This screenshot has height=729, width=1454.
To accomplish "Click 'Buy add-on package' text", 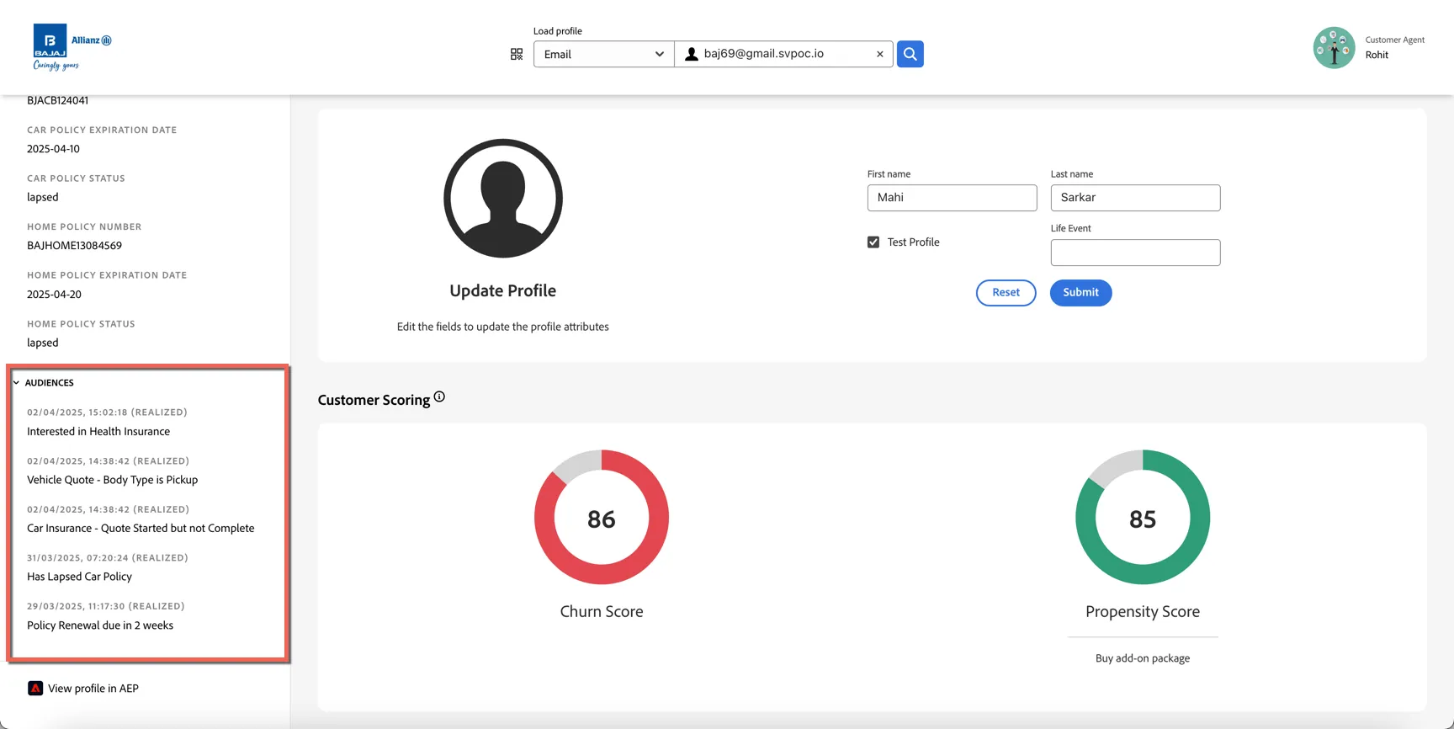I will [1143, 658].
